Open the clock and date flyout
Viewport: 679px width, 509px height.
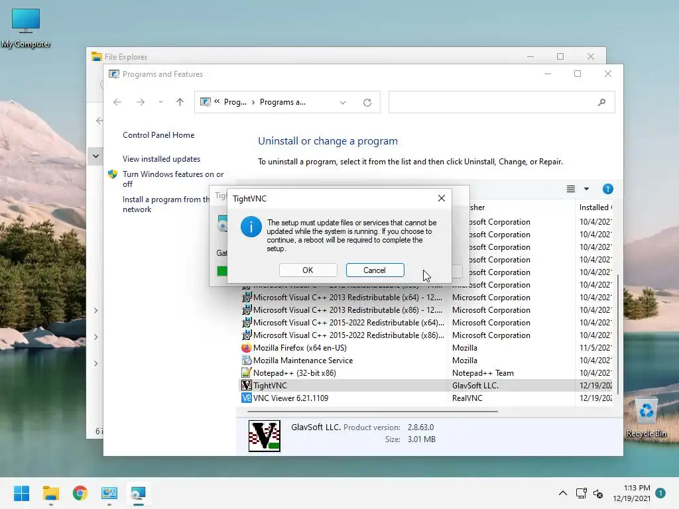pos(632,493)
